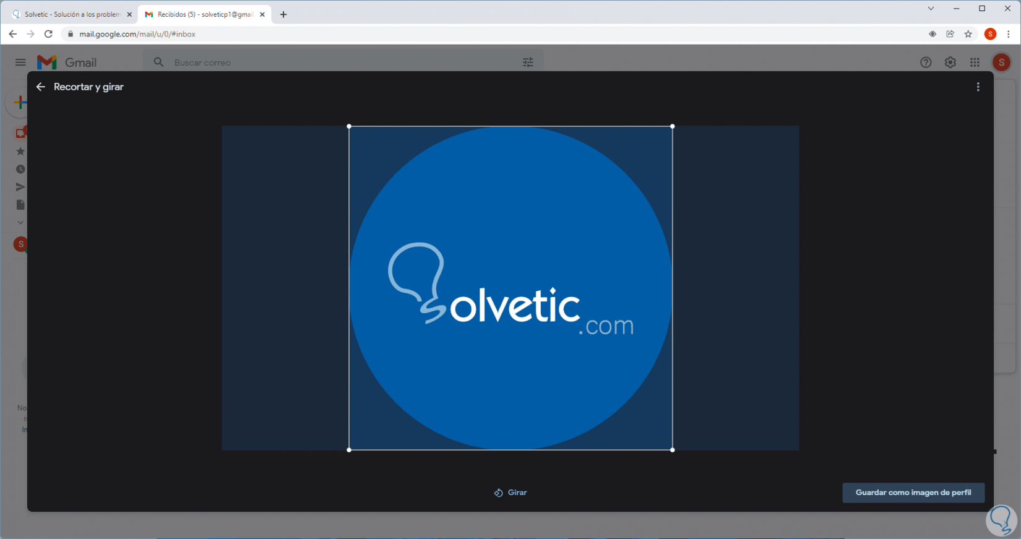
Task: Navigate forward in Chrome
Action: click(x=30, y=34)
